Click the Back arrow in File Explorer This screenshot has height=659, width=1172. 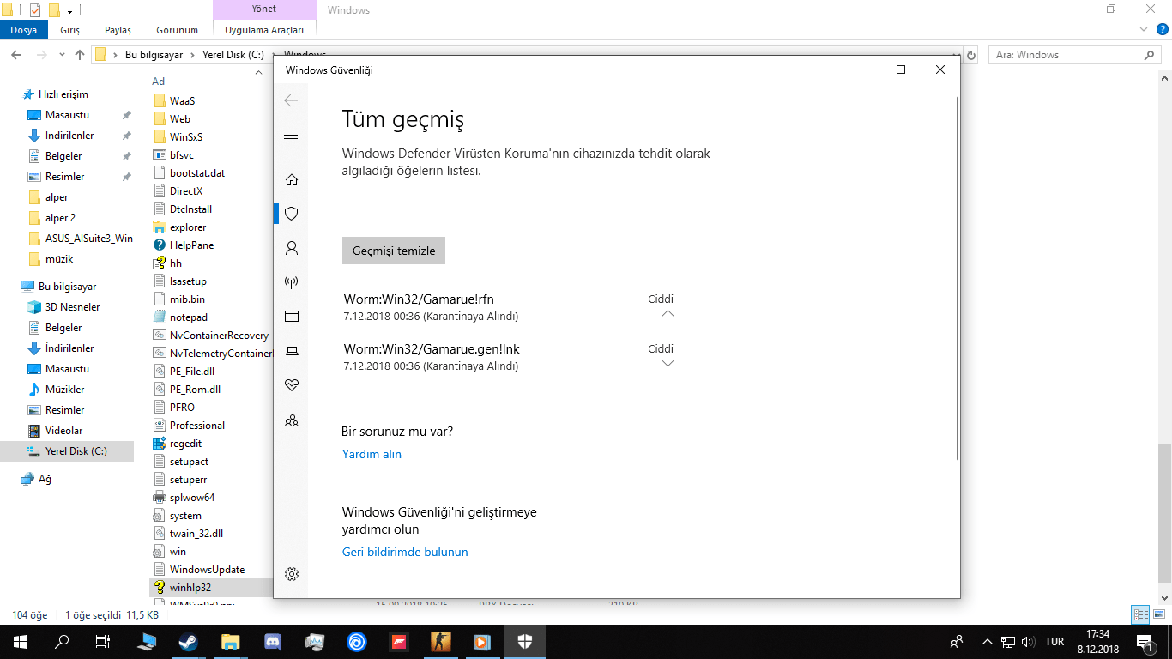(x=16, y=55)
